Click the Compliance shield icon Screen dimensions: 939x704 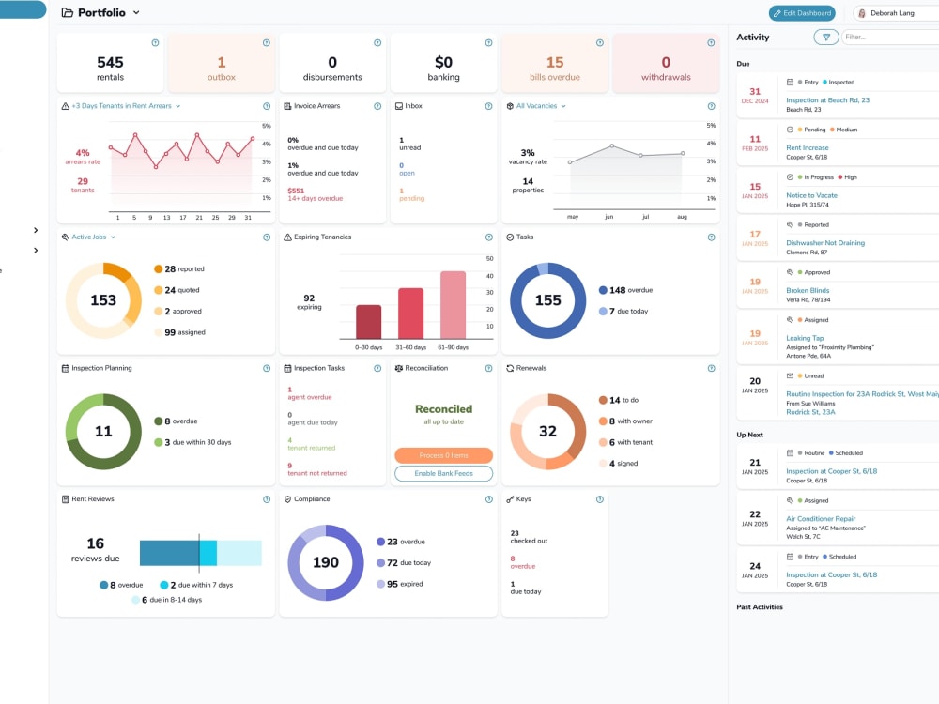click(x=287, y=499)
